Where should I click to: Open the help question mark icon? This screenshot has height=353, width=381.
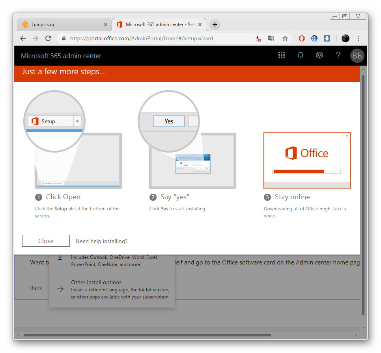[338, 55]
